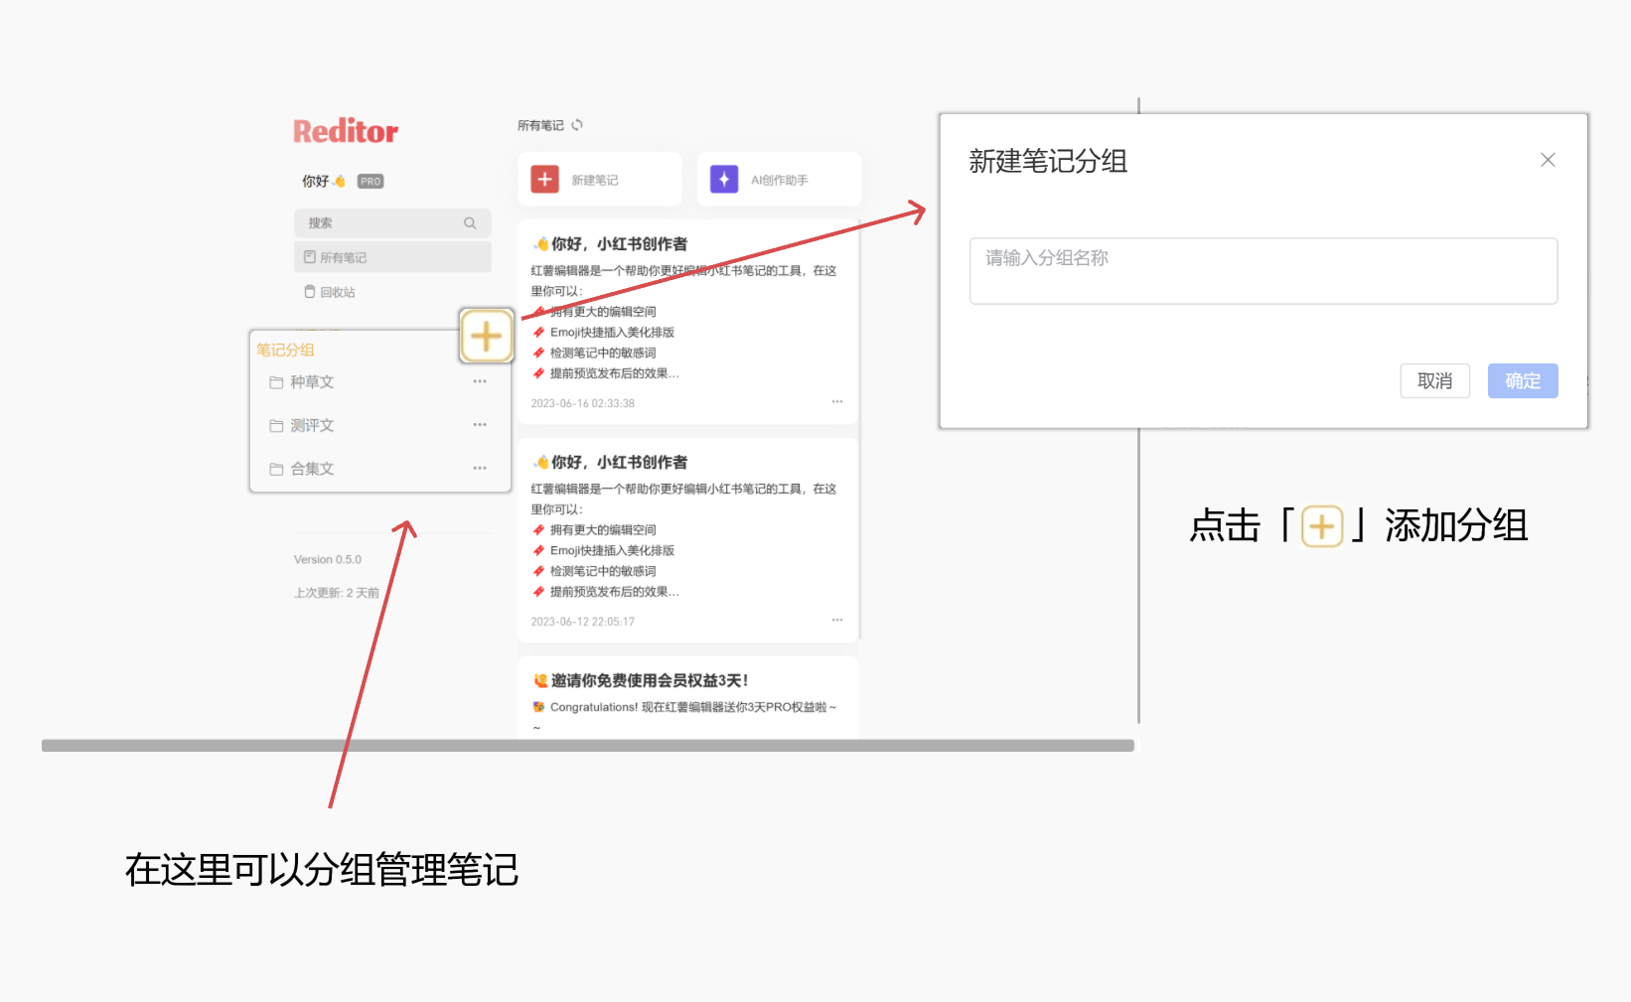
Task: Open the note dated 2023-06-16 02:33:38
Action: point(688,322)
